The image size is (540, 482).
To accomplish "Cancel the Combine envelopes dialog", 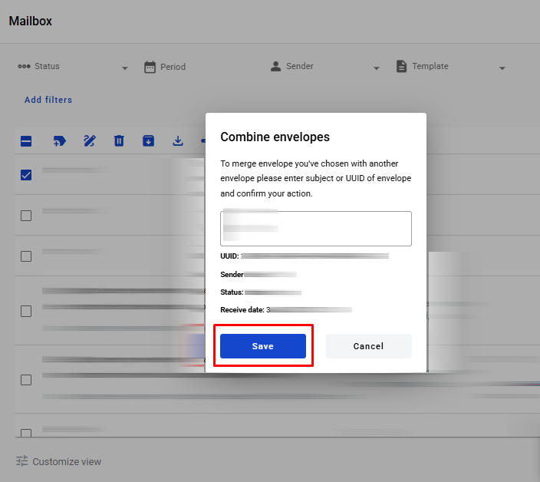I will [368, 346].
